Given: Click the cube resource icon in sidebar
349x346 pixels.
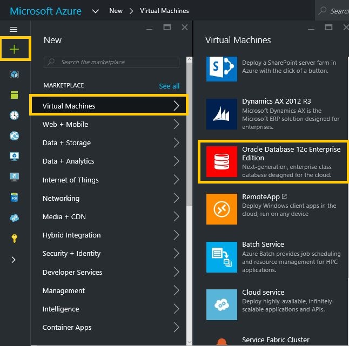Looking at the screenshot, I should [x=15, y=74].
